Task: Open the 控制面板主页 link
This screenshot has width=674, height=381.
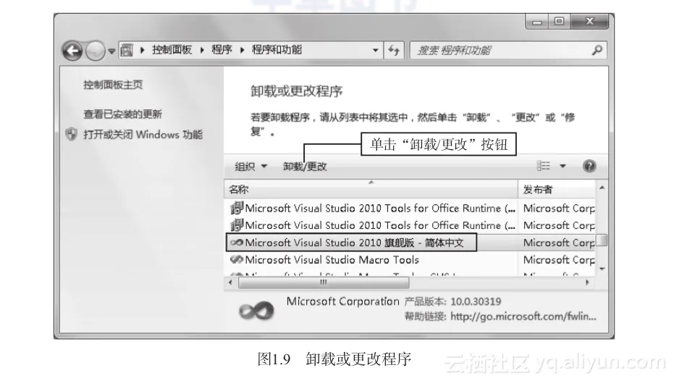Action: click(113, 85)
